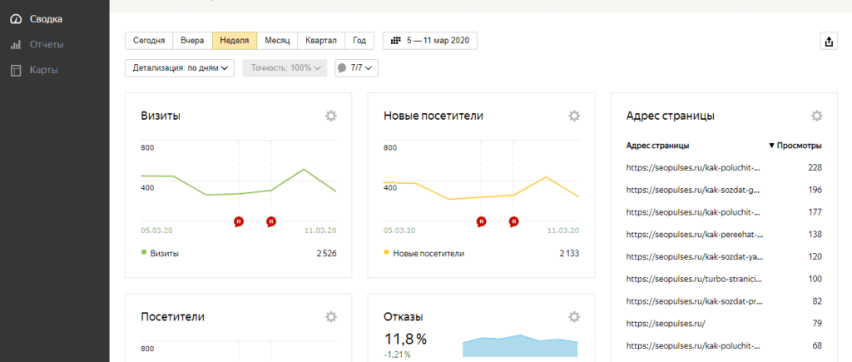The height and width of the screenshot is (362, 852).
Task: Click the green line in Визиты chart
Action: point(239,194)
